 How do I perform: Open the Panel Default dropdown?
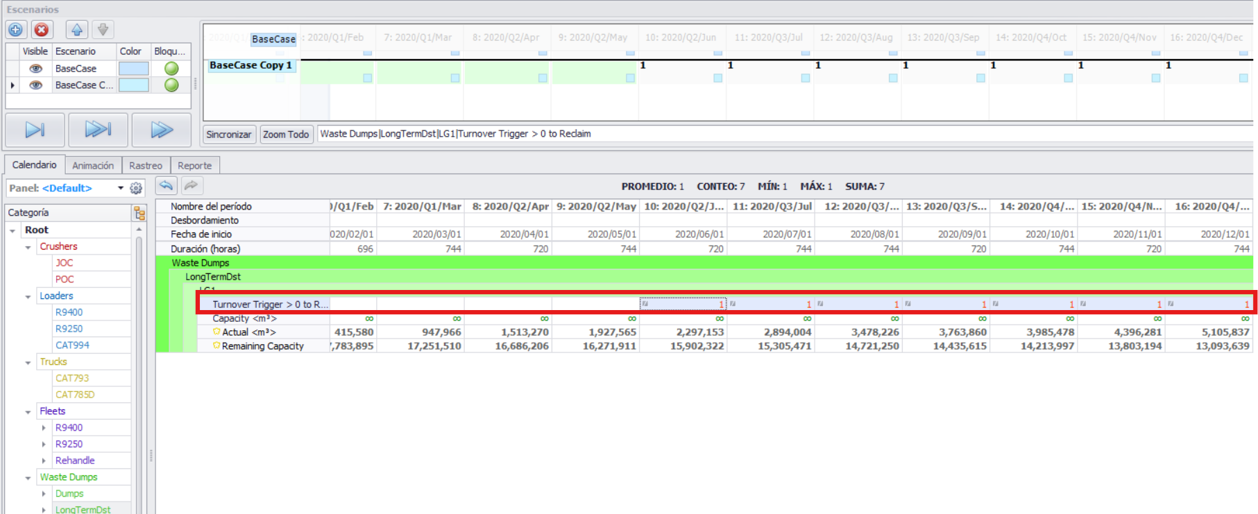click(121, 188)
